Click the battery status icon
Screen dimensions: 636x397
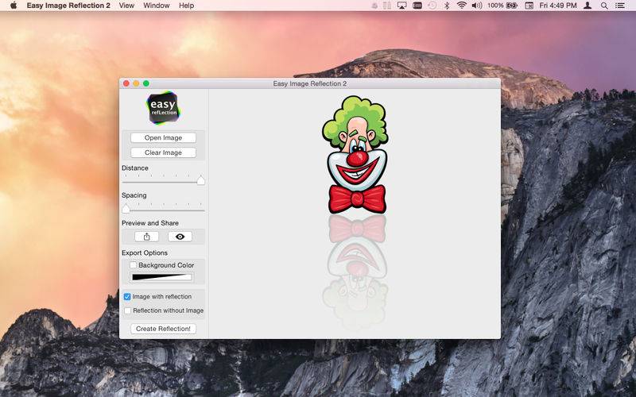(x=512, y=6)
